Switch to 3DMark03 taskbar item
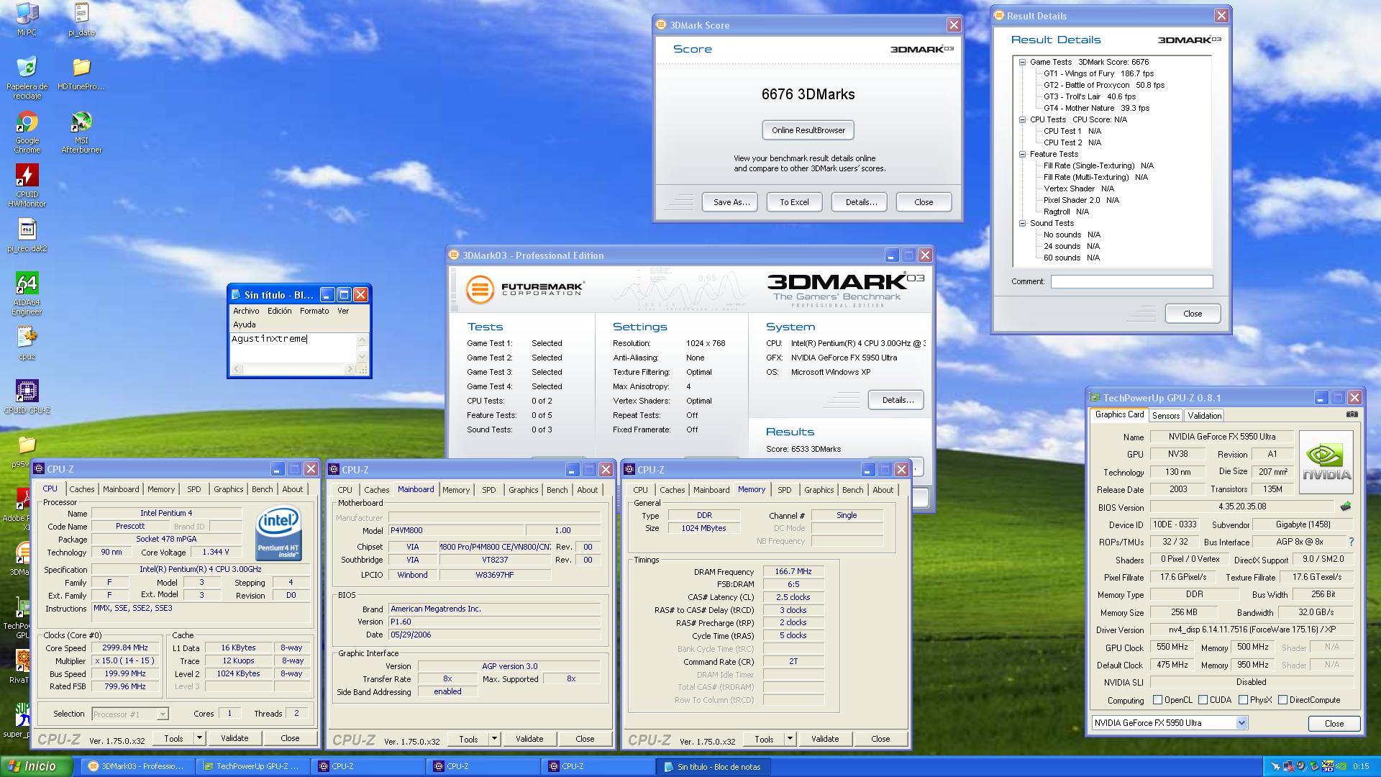Image resolution: width=1381 pixels, height=777 pixels. [136, 766]
